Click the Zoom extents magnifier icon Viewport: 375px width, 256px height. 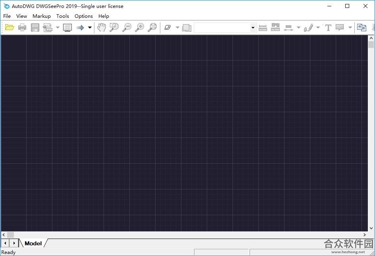(152, 27)
